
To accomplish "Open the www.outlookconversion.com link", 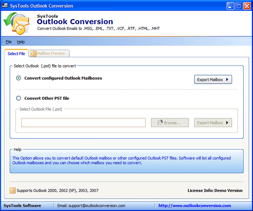I will (x=195, y=206).
